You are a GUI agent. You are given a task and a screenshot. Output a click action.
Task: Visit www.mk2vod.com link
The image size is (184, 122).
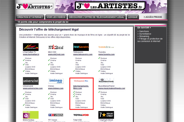point(56,54)
